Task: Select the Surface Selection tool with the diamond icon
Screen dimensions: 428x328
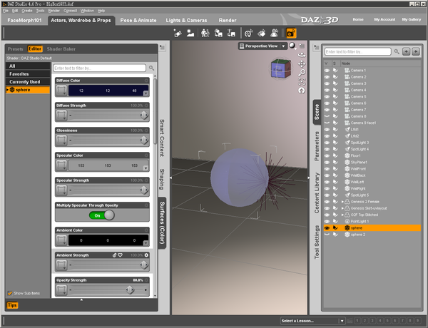Action: 262,34
